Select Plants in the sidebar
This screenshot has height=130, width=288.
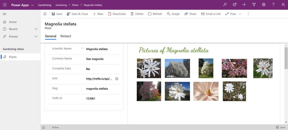[13, 57]
